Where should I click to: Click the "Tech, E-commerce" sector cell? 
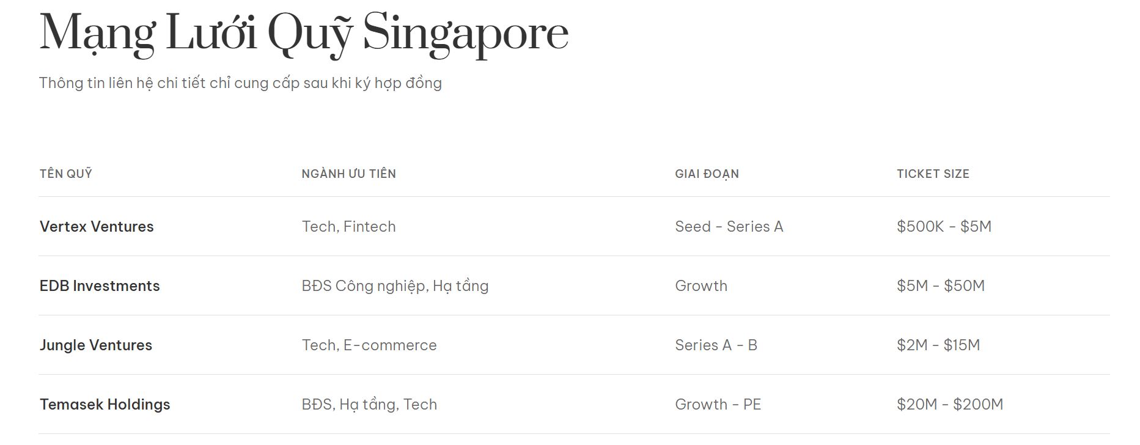point(369,345)
